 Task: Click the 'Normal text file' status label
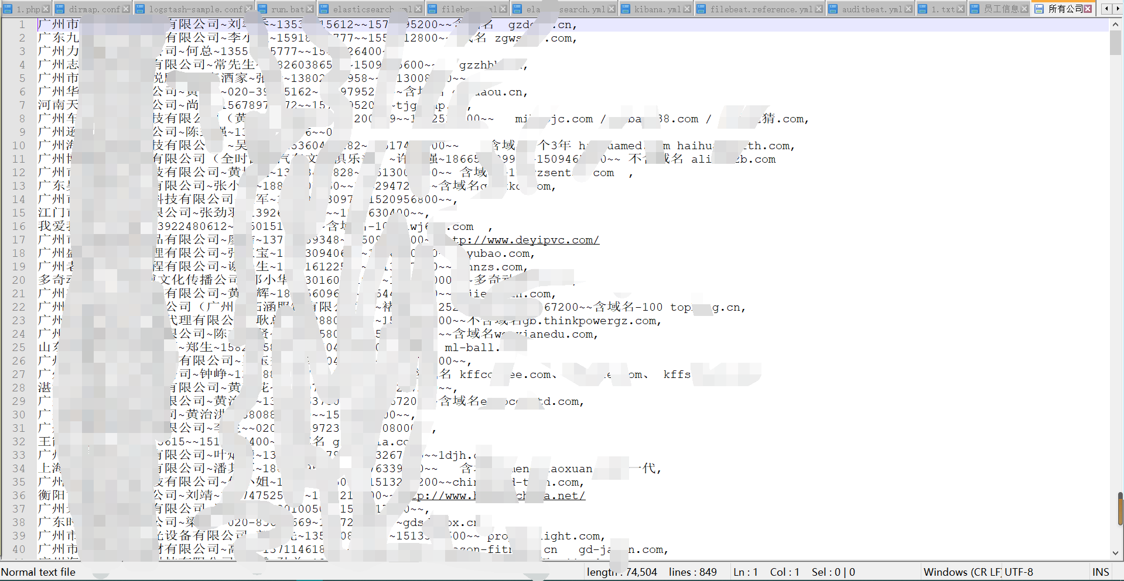[38, 572]
